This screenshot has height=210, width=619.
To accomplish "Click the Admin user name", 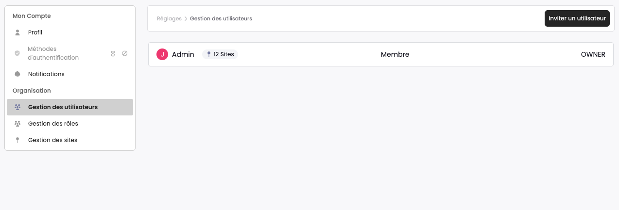I will [183, 54].
